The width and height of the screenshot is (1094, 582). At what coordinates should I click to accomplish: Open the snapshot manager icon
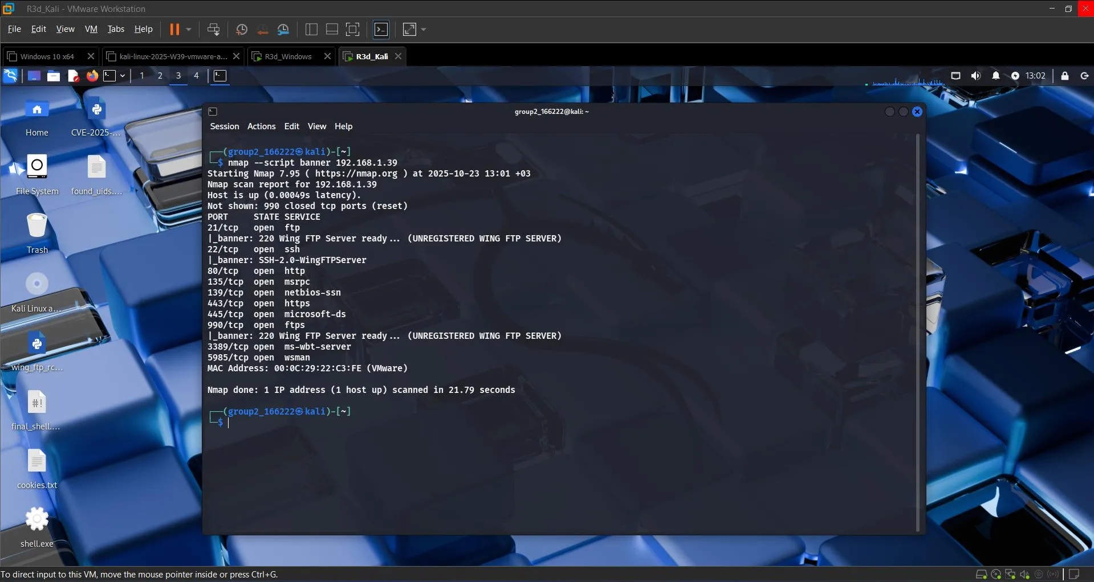pos(283,29)
